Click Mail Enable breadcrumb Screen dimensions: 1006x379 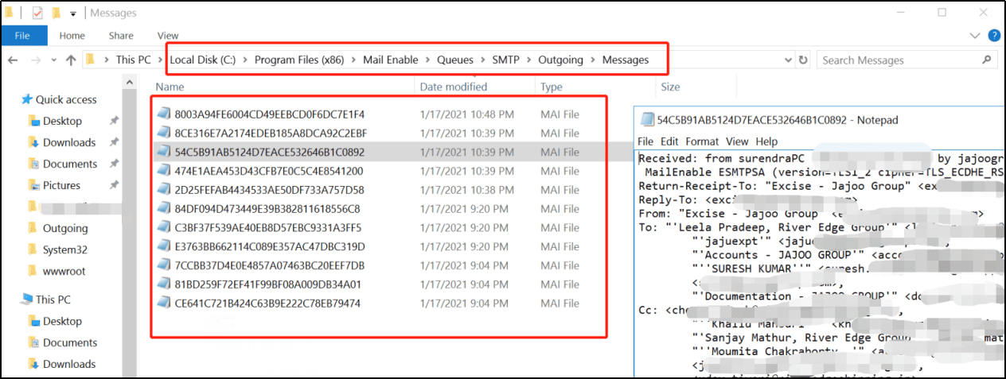click(x=391, y=60)
